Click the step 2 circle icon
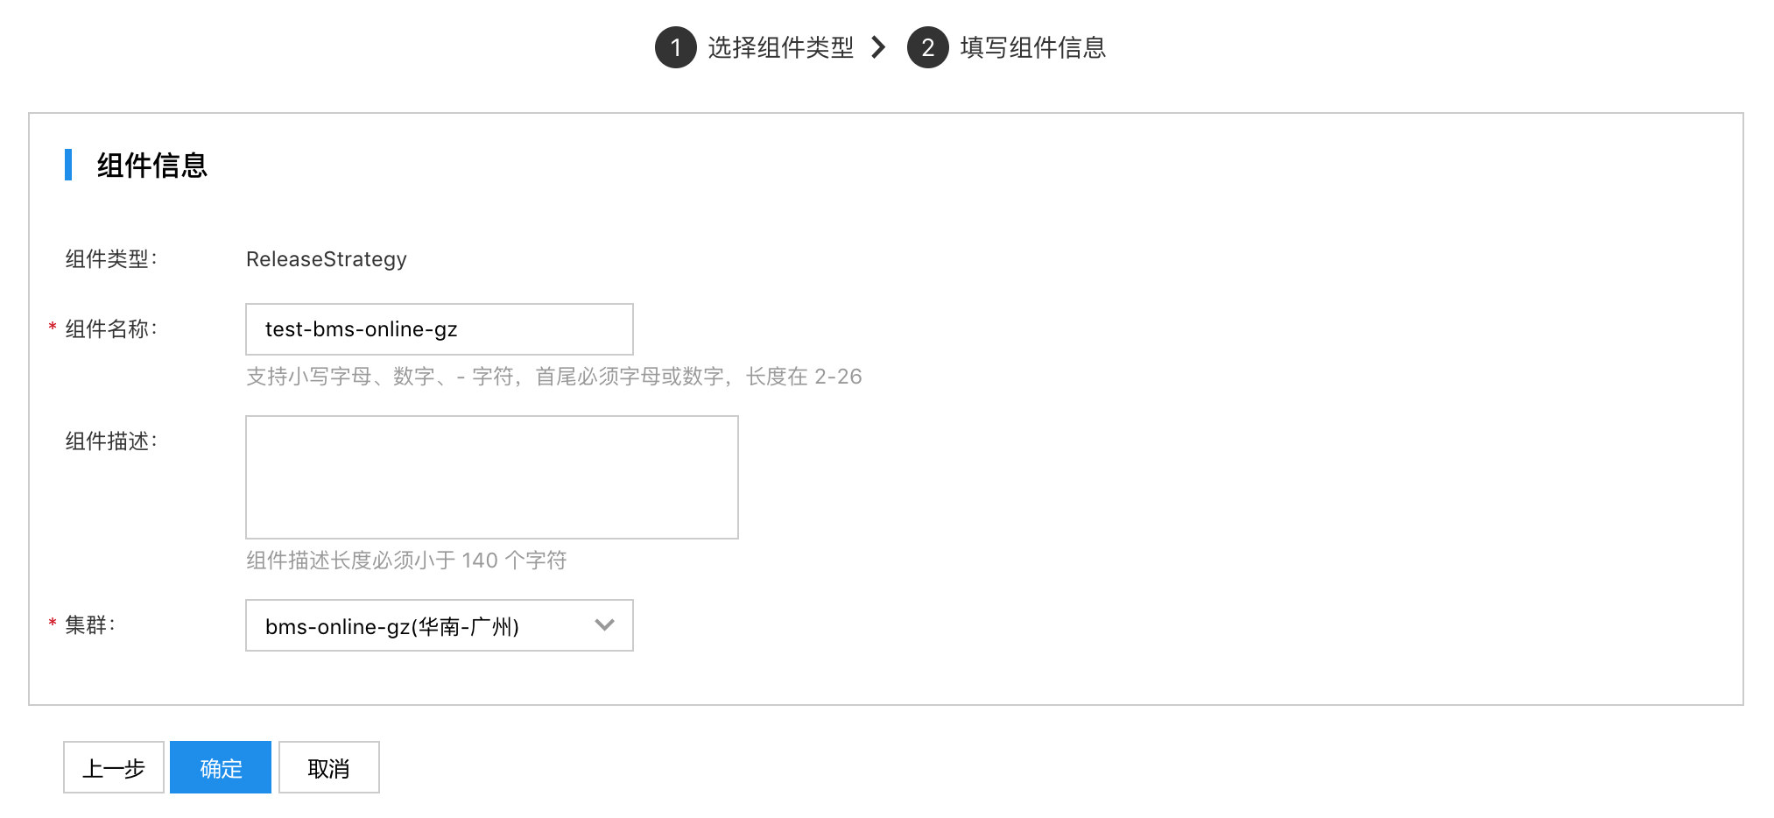This screenshot has height=818, width=1774. 927,47
